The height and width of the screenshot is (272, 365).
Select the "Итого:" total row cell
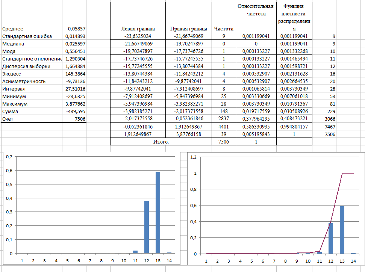tap(161, 142)
